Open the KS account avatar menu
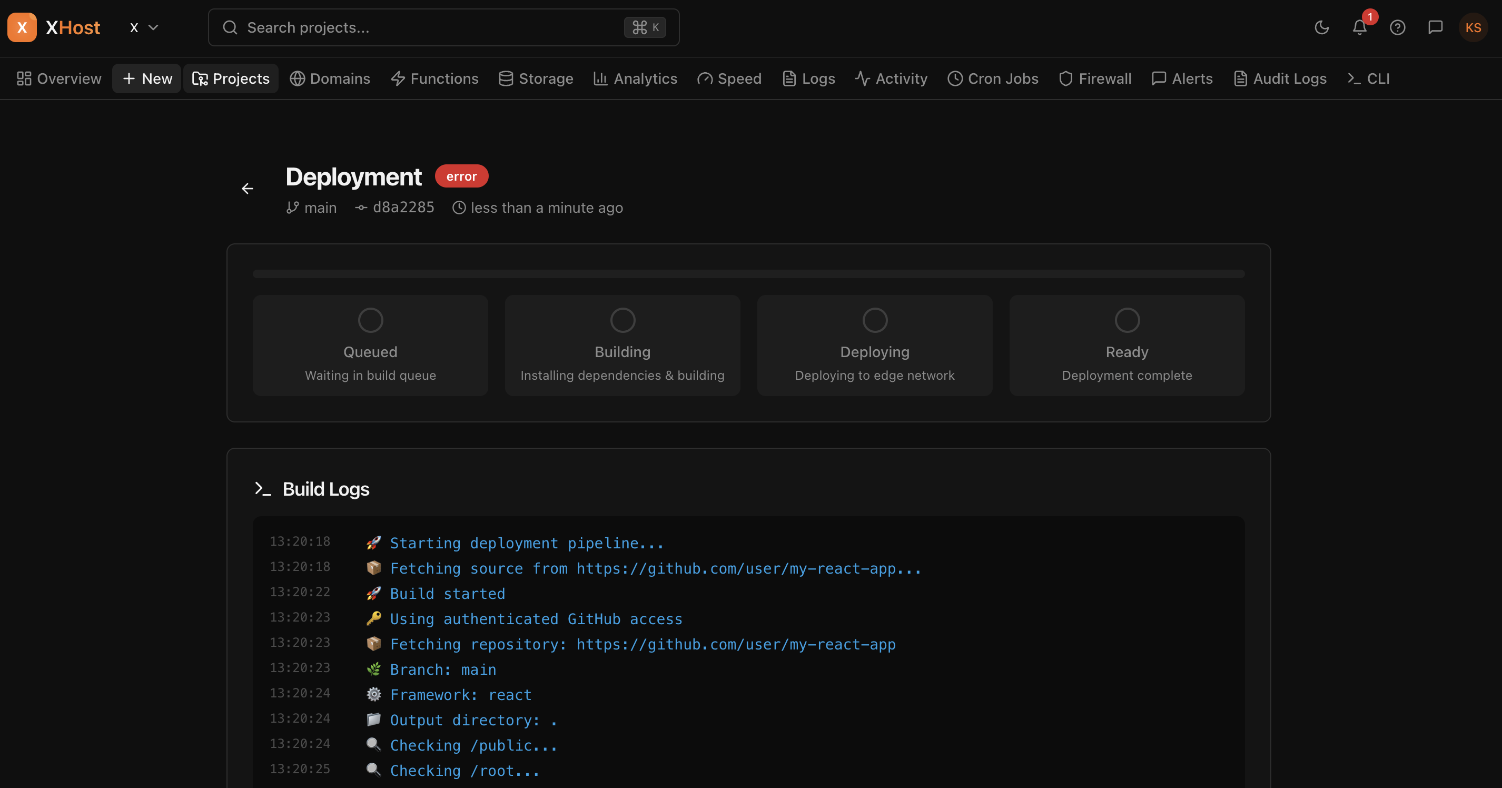The width and height of the screenshot is (1502, 788). (1473, 27)
